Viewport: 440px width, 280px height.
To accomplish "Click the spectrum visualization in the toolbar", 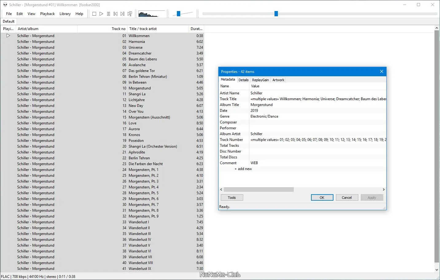I will pyautogui.click(x=152, y=14).
